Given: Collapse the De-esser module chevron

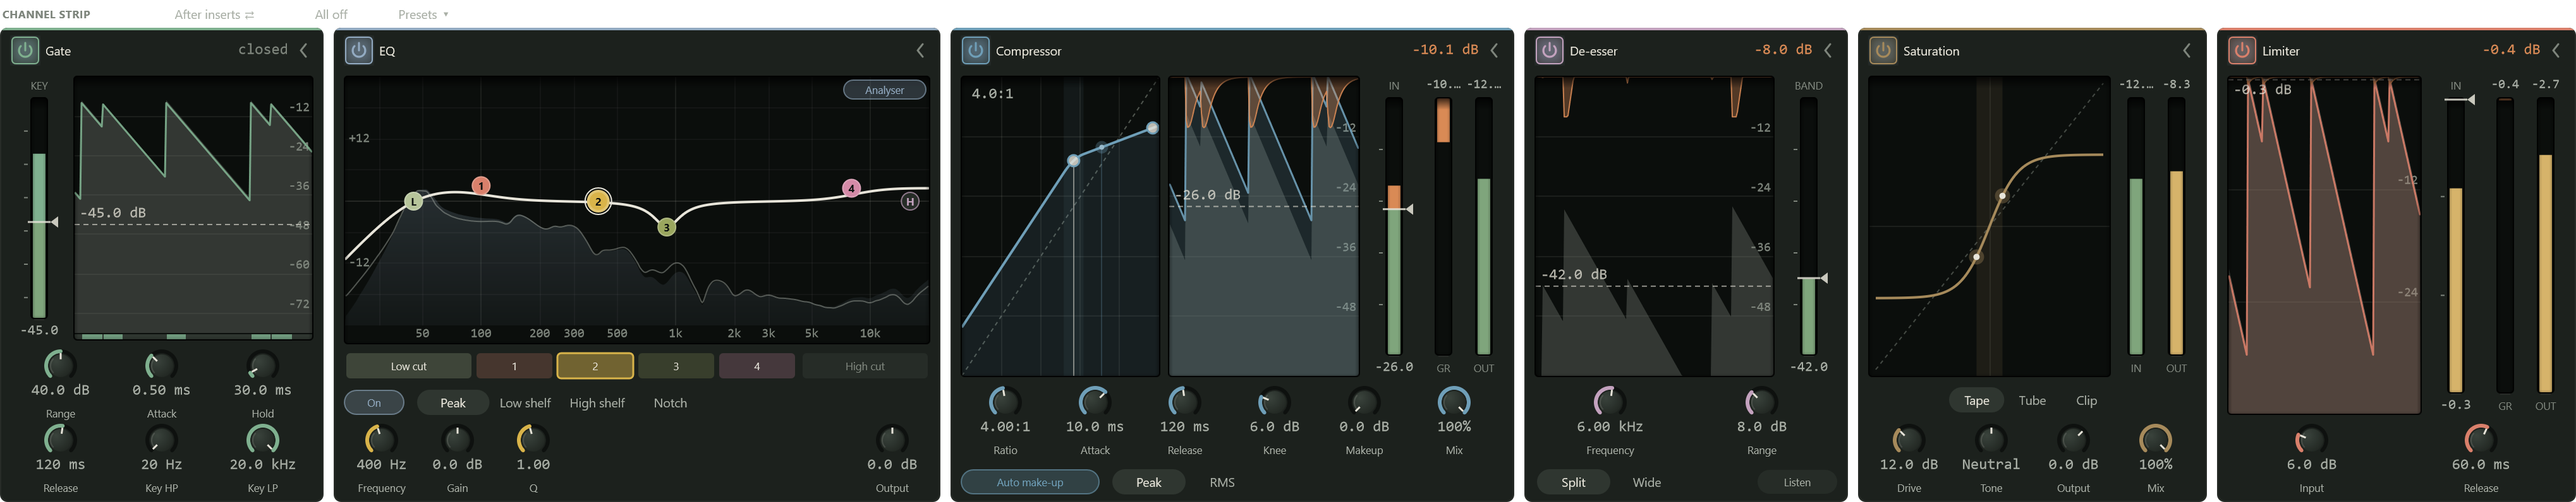Looking at the screenshot, I should pyautogui.click(x=1828, y=50).
